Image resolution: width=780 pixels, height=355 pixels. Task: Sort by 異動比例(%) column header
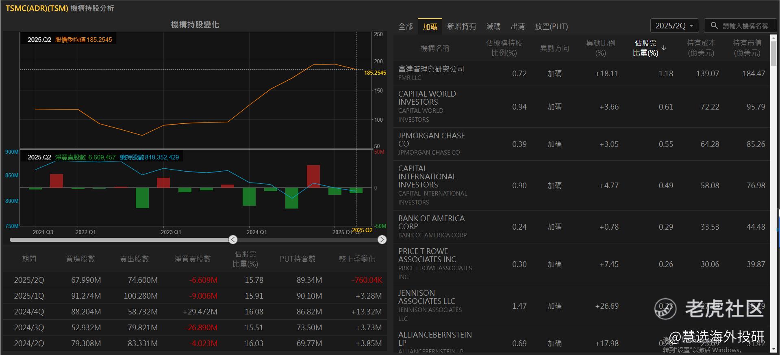(x=600, y=48)
